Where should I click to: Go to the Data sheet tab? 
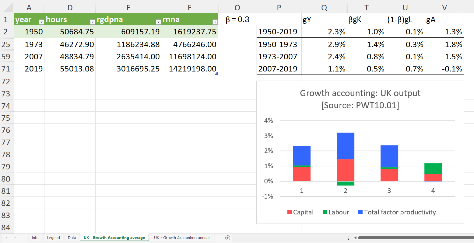(x=72, y=238)
